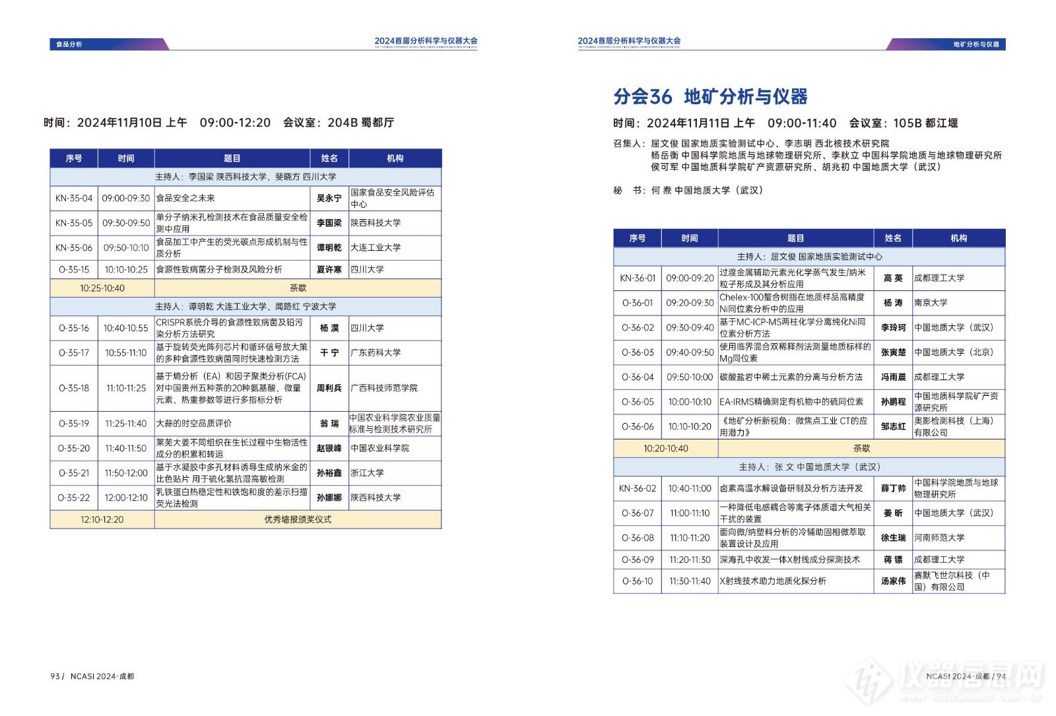
Task: Click the title '大蒜的时空品质评价'
Action: pos(194,423)
